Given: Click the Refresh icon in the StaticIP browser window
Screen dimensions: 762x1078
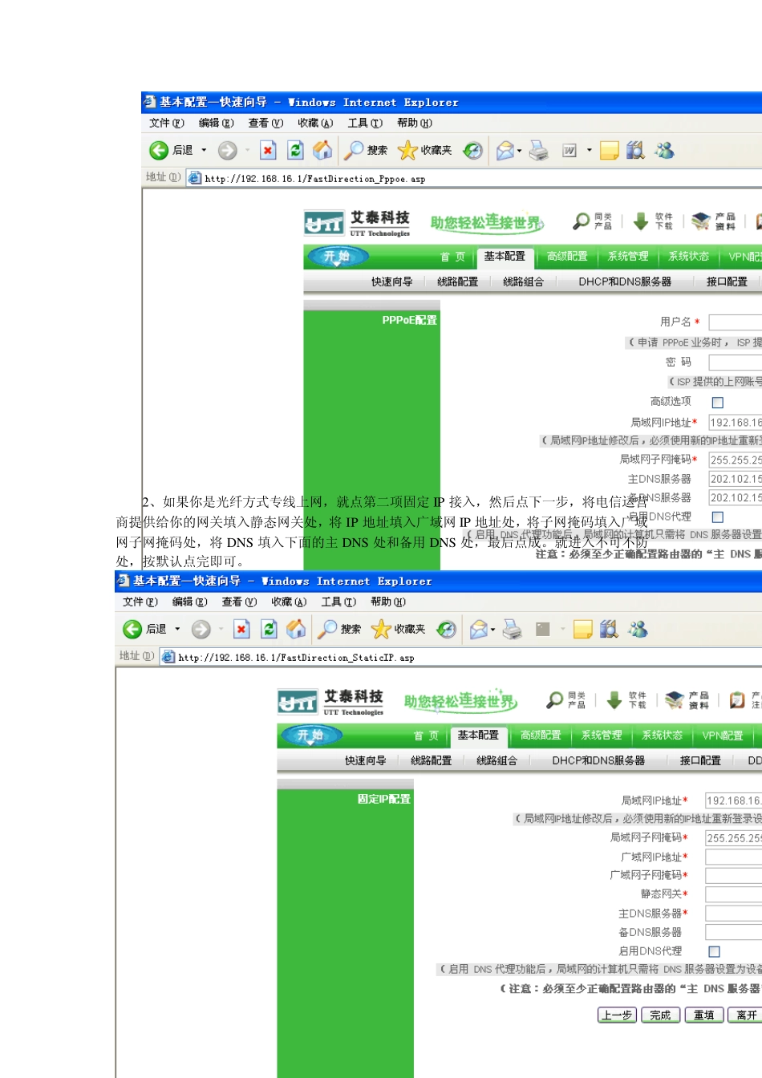Looking at the screenshot, I should click(269, 629).
